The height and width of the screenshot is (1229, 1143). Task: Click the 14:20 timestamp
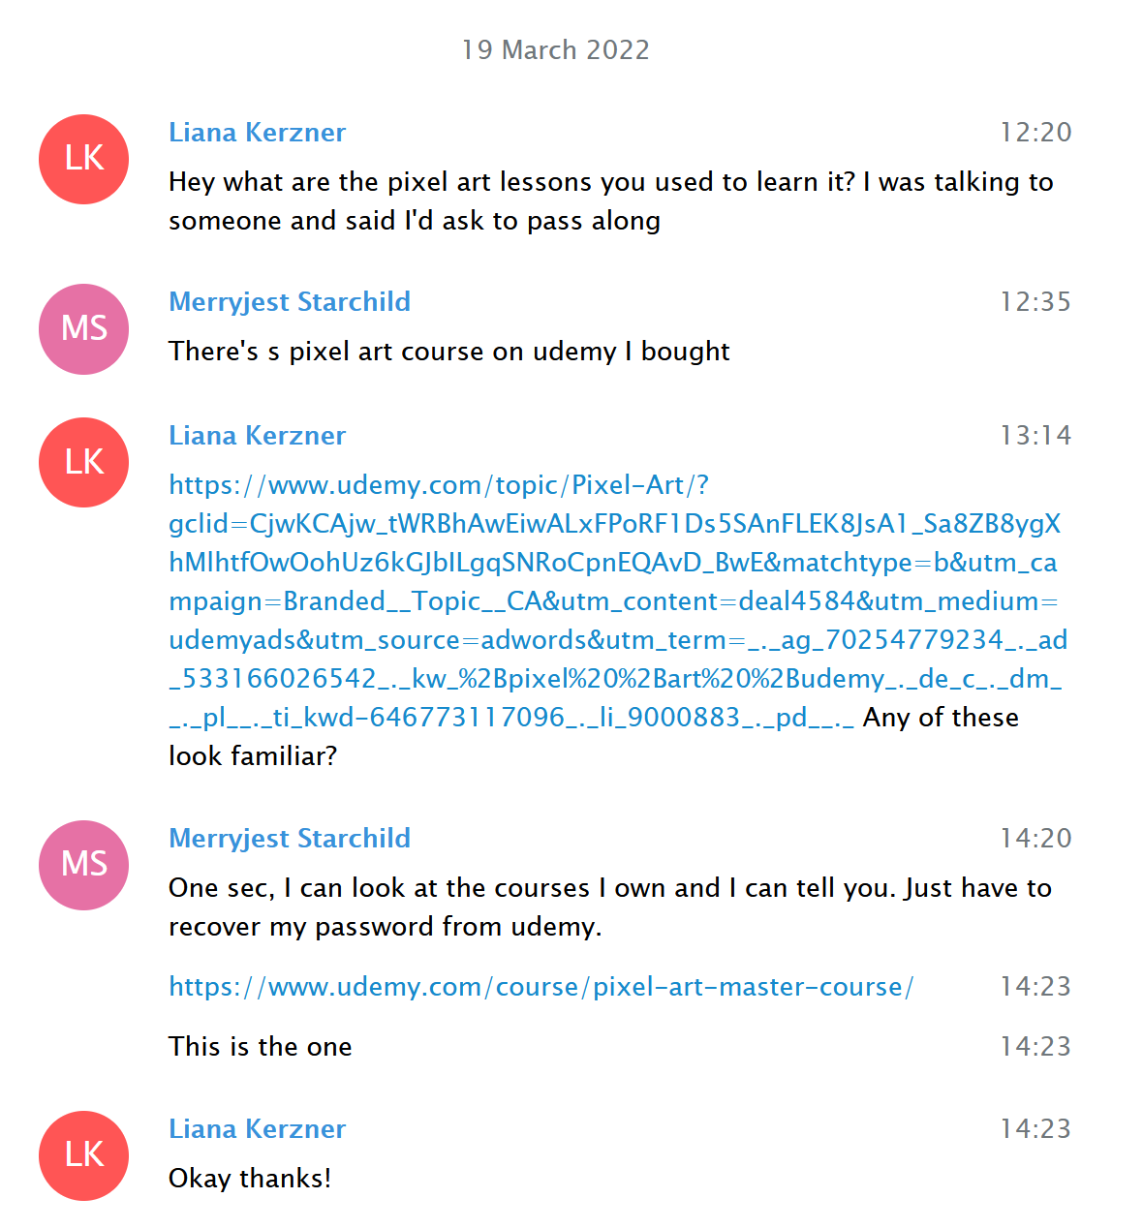pyautogui.click(x=1035, y=839)
